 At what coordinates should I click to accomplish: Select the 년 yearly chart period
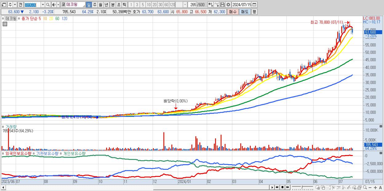[106, 5]
